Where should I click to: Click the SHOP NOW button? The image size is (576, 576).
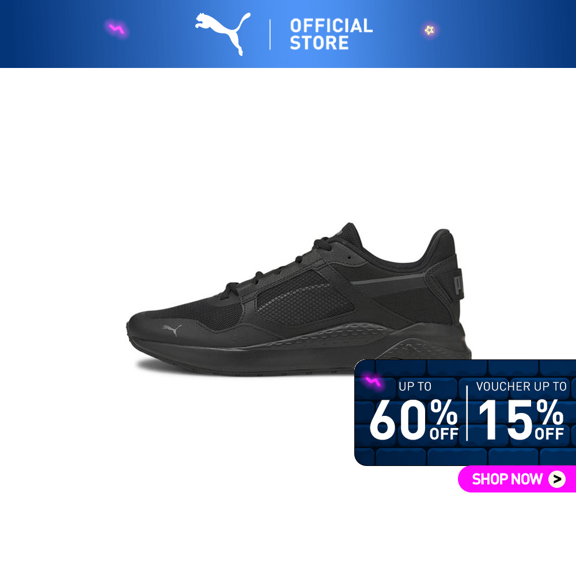(x=517, y=479)
